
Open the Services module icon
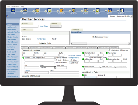point(37,10)
